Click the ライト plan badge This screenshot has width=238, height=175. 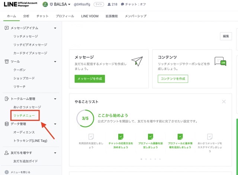(99, 4)
